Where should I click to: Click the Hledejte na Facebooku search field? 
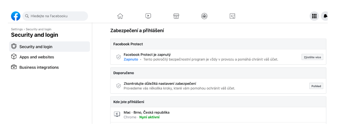(x=55, y=16)
